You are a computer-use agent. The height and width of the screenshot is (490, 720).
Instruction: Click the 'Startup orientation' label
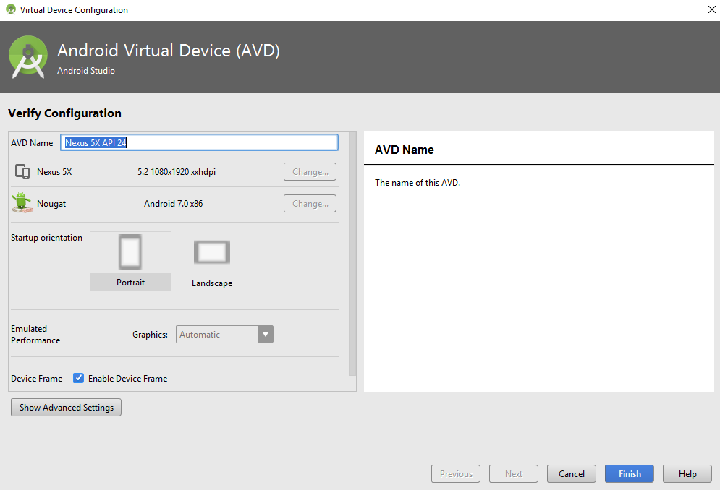coord(46,238)
